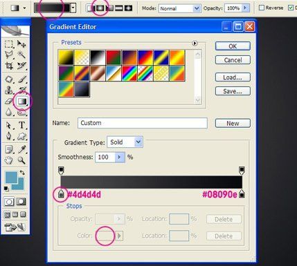
Task: Switch to Standard Mode editing
Action: tap(9, 202)
